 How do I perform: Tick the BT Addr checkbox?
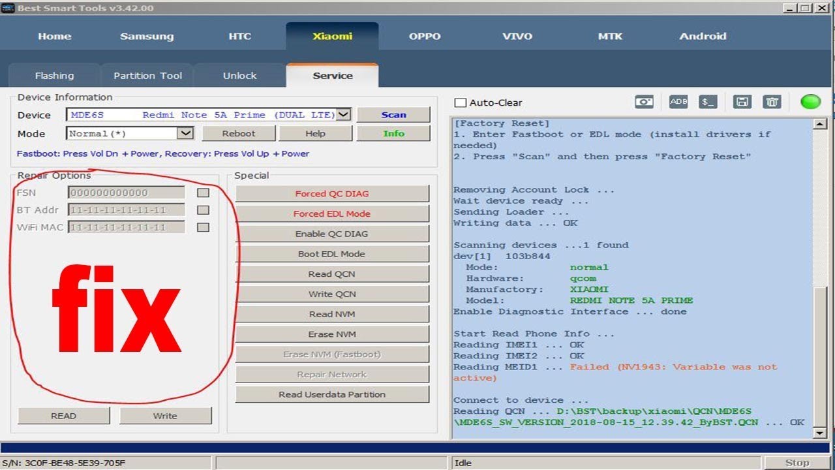(x=203, y=210)
